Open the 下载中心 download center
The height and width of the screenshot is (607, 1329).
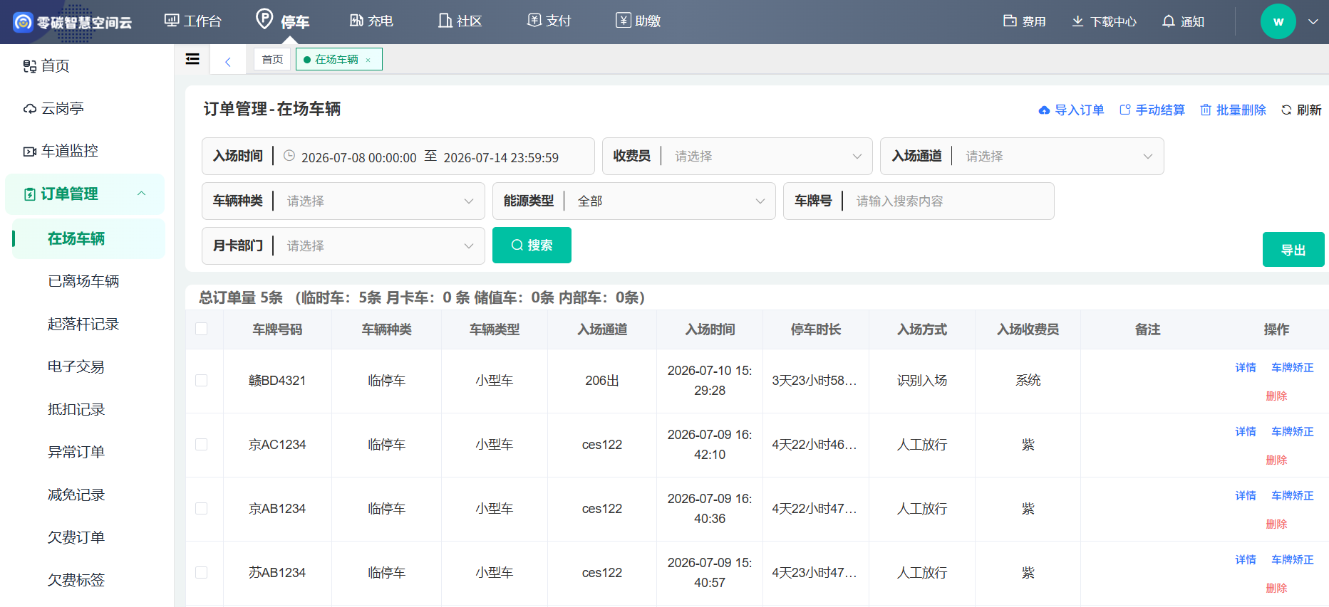(x=1105, y=21)
